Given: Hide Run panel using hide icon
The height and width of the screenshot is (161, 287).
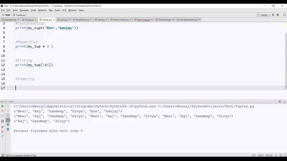Looking at the screenshot, I should click(x=285, y=102).
